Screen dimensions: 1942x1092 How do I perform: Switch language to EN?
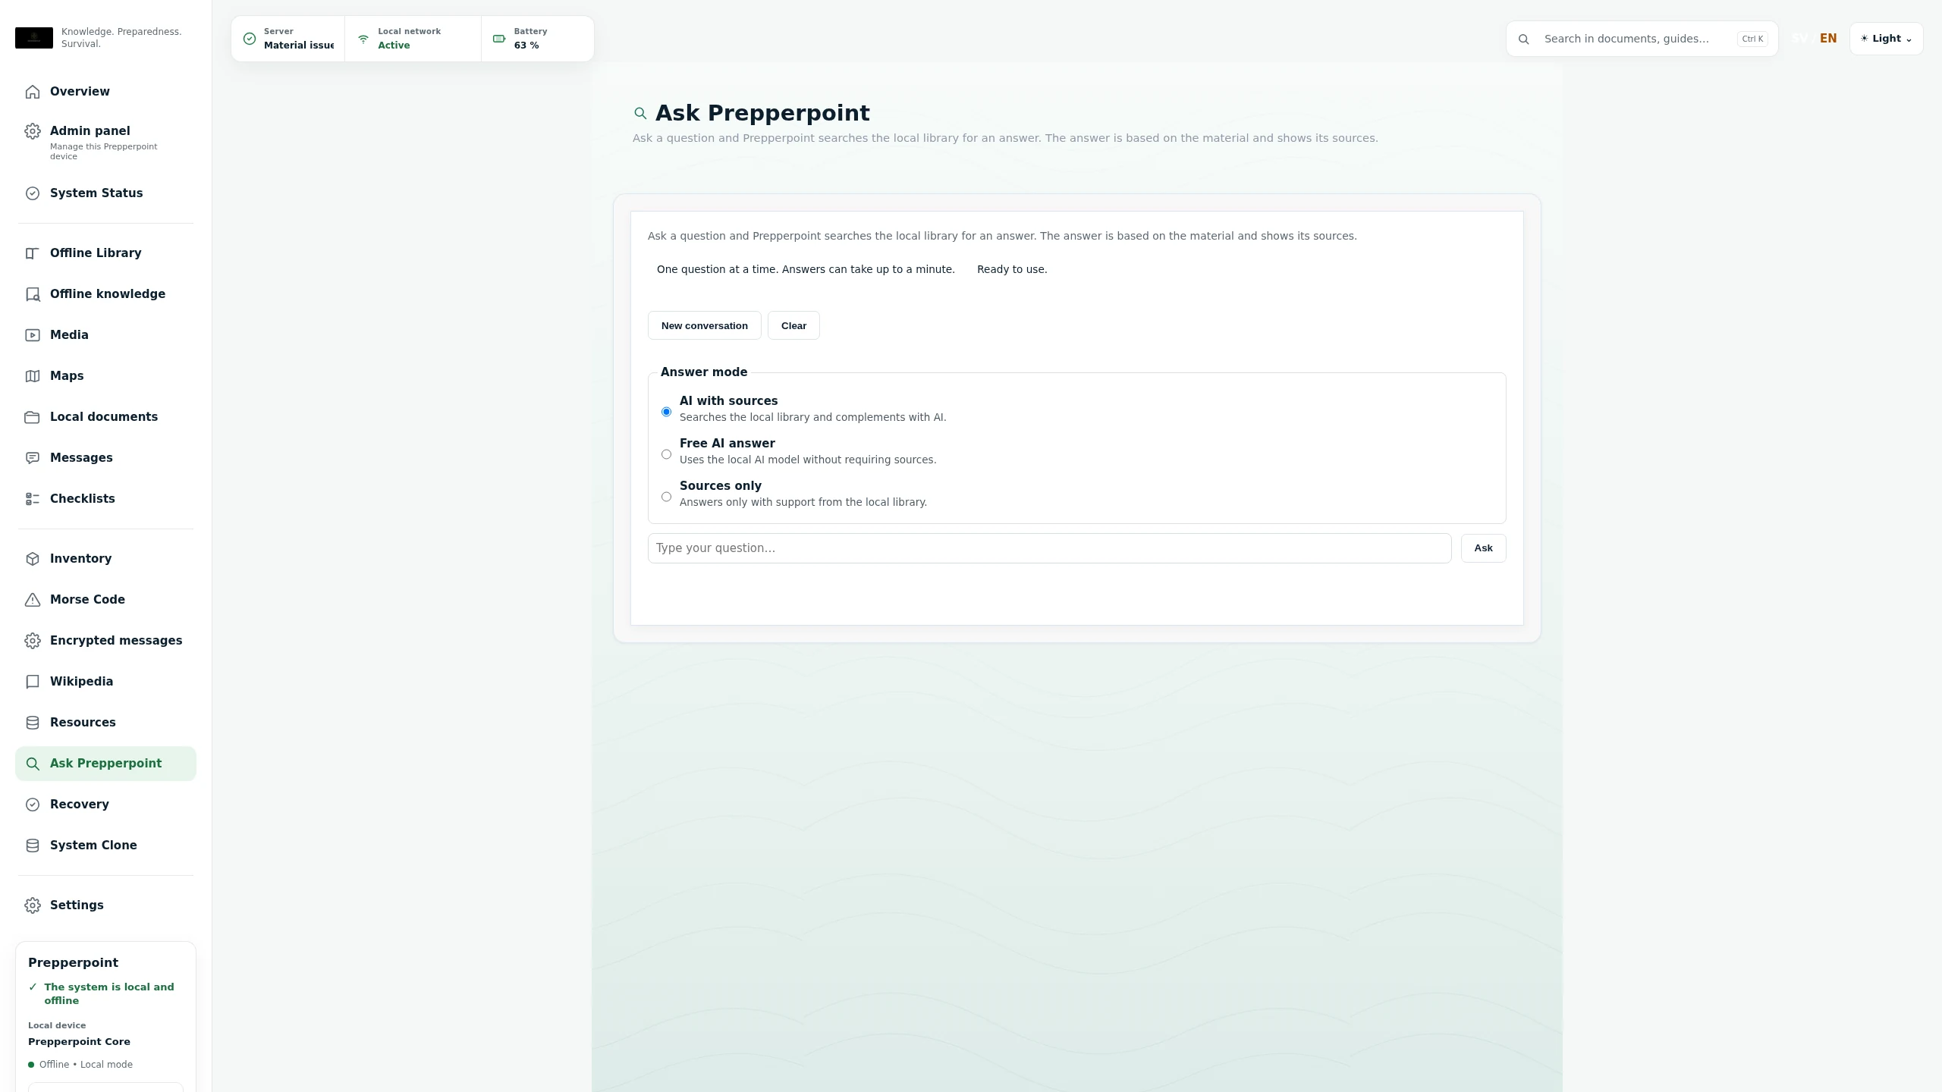pos(1828,39)
